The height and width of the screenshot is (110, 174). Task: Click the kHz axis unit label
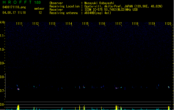click(x=2, y=22)
